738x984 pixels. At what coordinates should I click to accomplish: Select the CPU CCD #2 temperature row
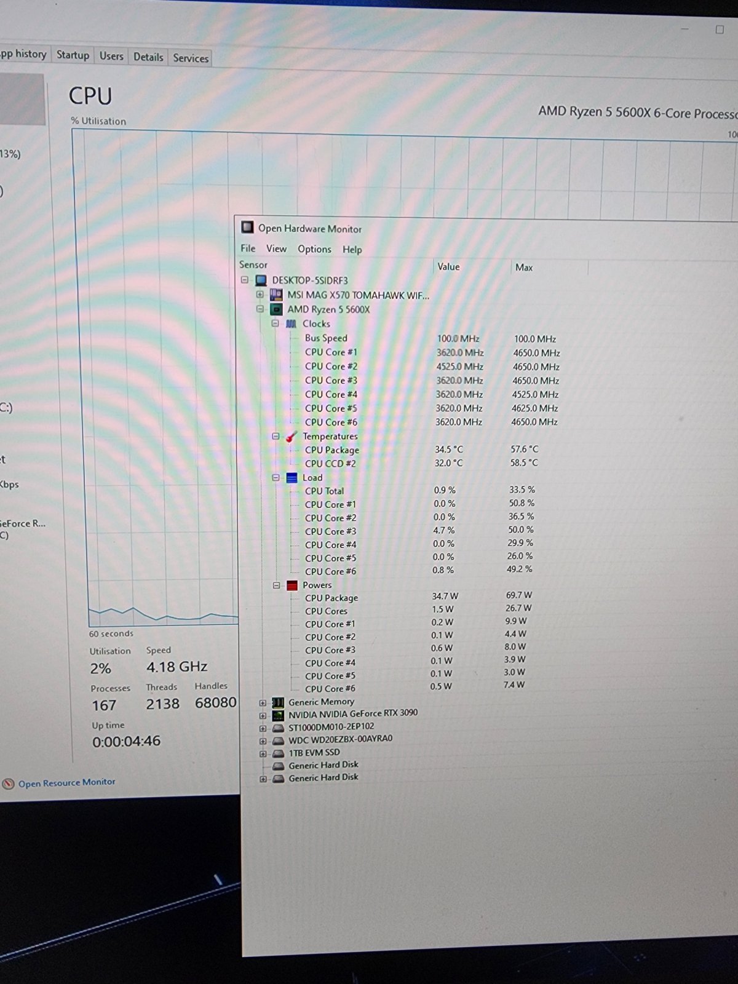coord(330,463)
